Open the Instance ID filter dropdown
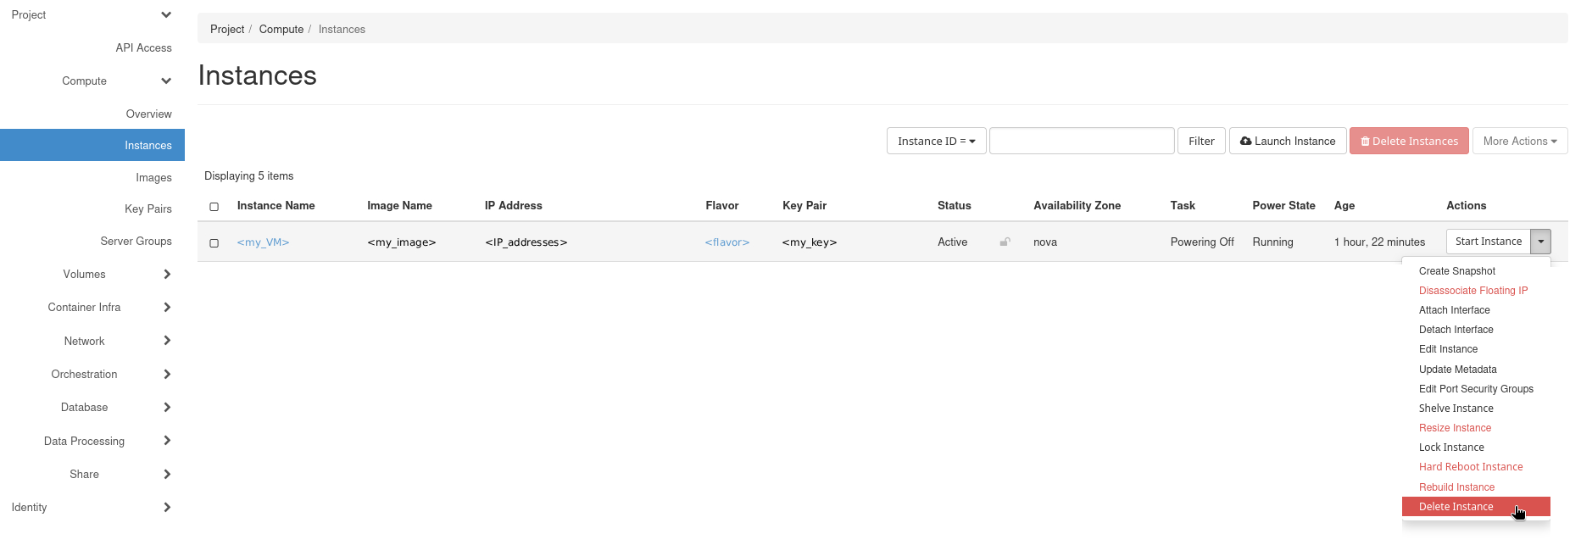1581x545 pixels. tap(936, 141)
